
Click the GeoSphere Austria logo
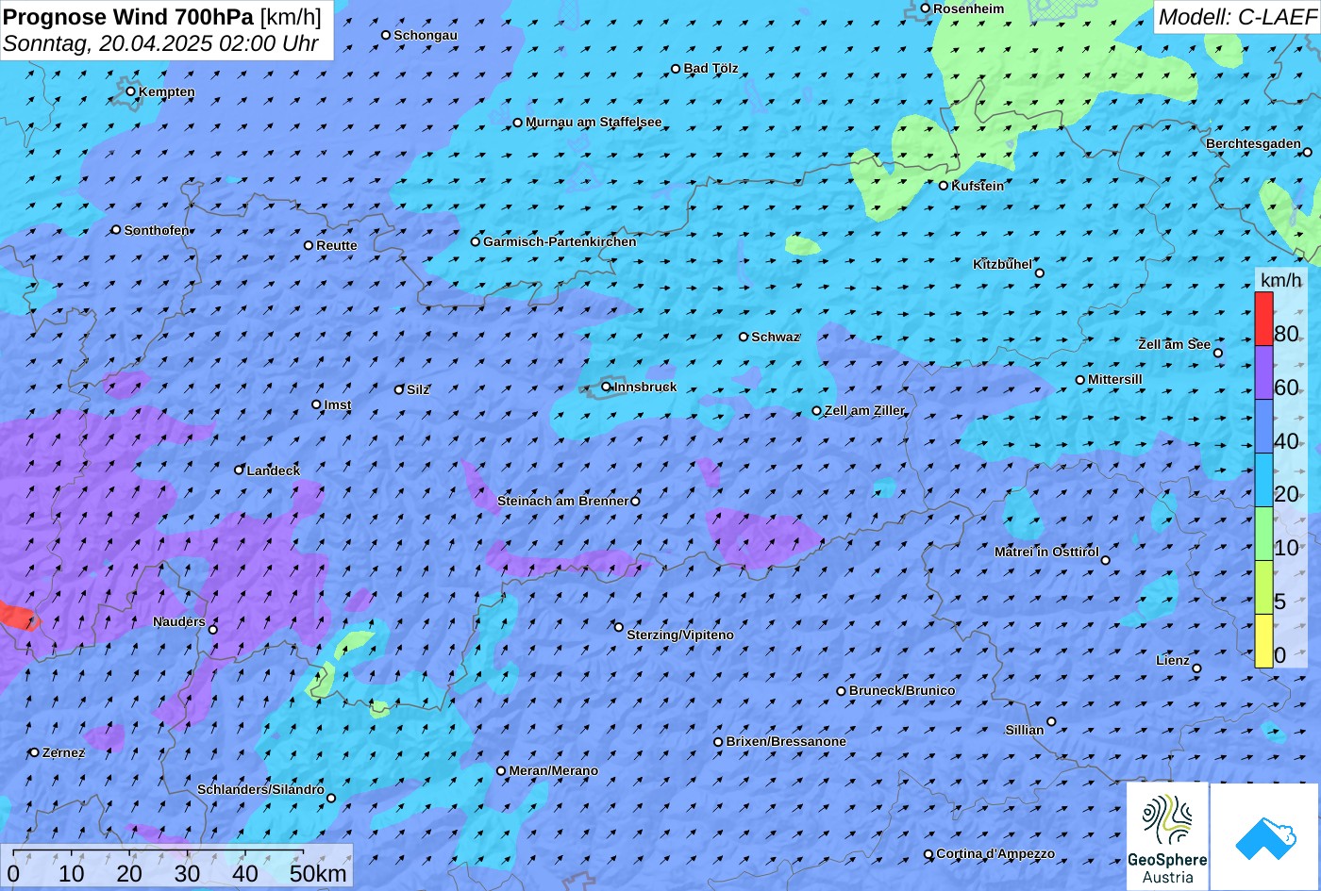pyautogui.click(x=1167, y=836)
